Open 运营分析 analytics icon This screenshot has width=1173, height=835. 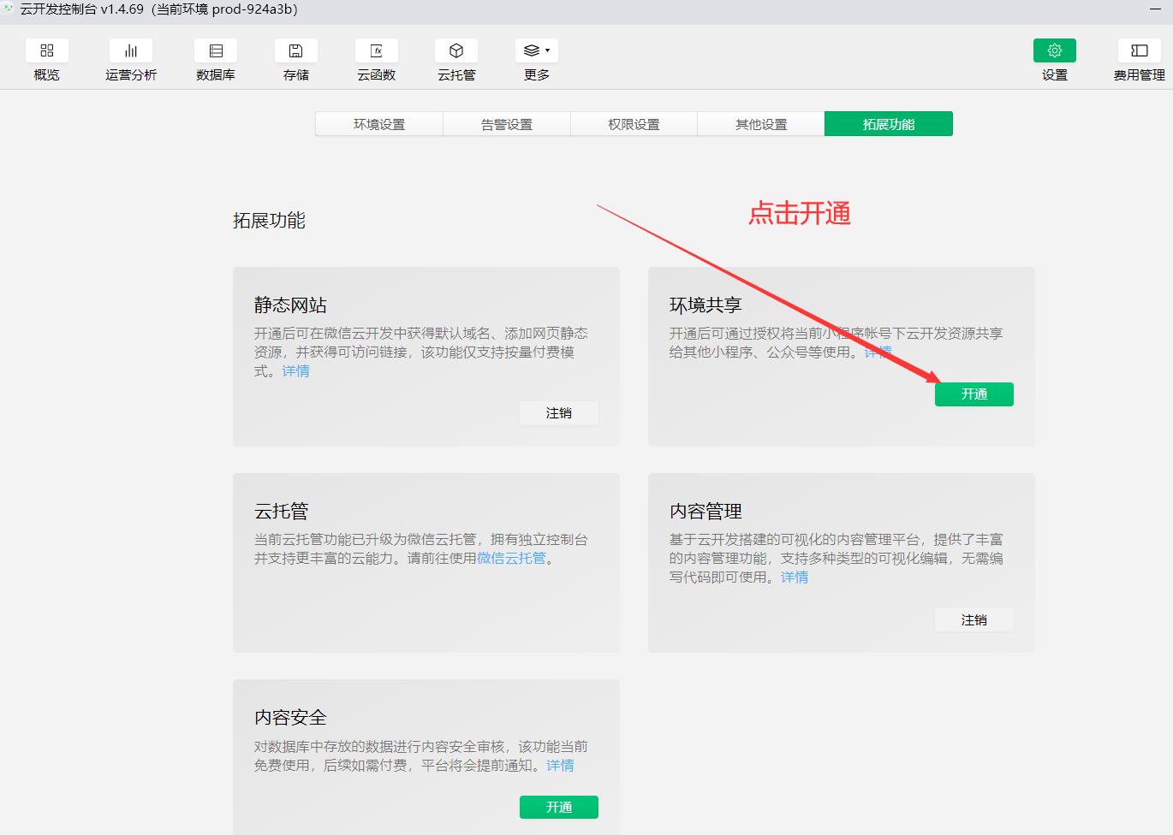point(131,51)
